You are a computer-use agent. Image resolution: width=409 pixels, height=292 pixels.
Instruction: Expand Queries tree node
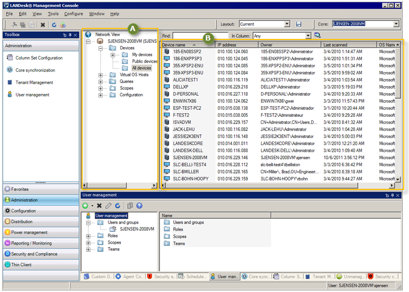click(101, 82)
